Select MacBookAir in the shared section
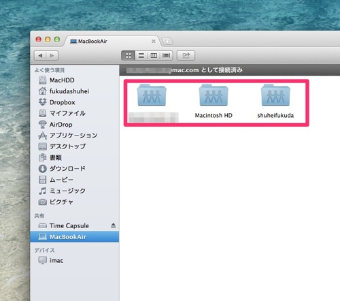This screenshot has width=340, height=301. click(74, 237)
